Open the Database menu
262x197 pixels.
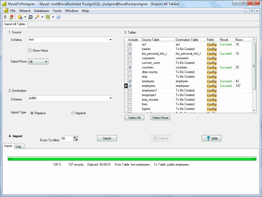(x=41, y=11)
